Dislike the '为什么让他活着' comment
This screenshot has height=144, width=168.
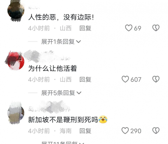point(156,79)
